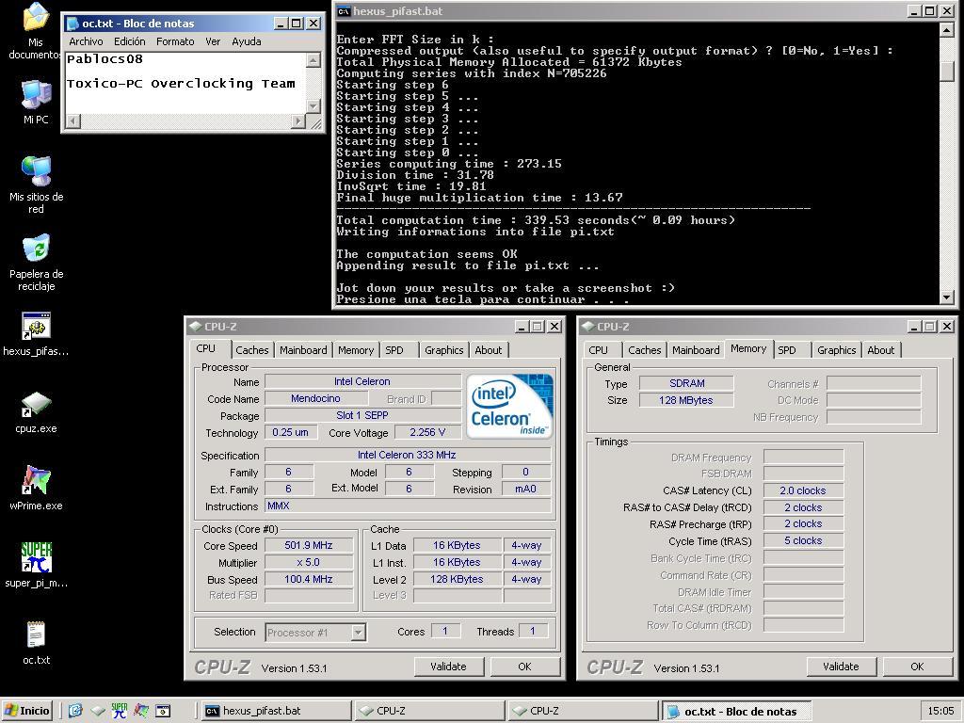
Task: Switch to About tab in left CPU-Z
Action: (489, 350)
